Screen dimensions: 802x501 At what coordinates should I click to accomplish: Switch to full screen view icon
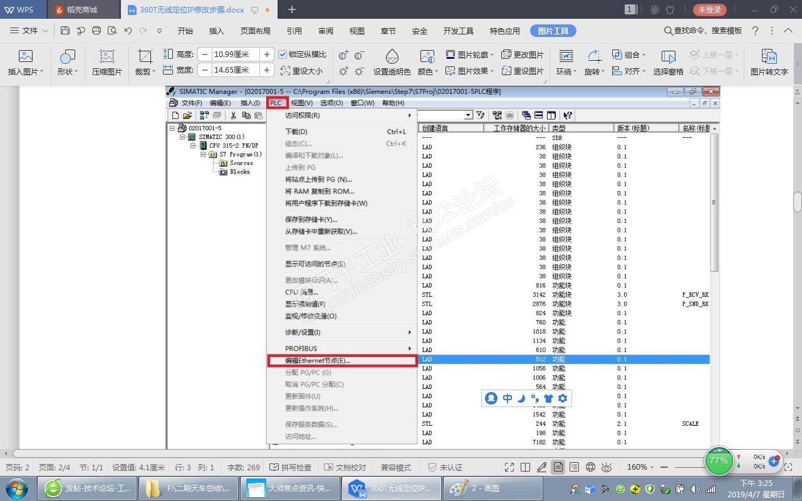pyautogui.click(x=510, y=467)
